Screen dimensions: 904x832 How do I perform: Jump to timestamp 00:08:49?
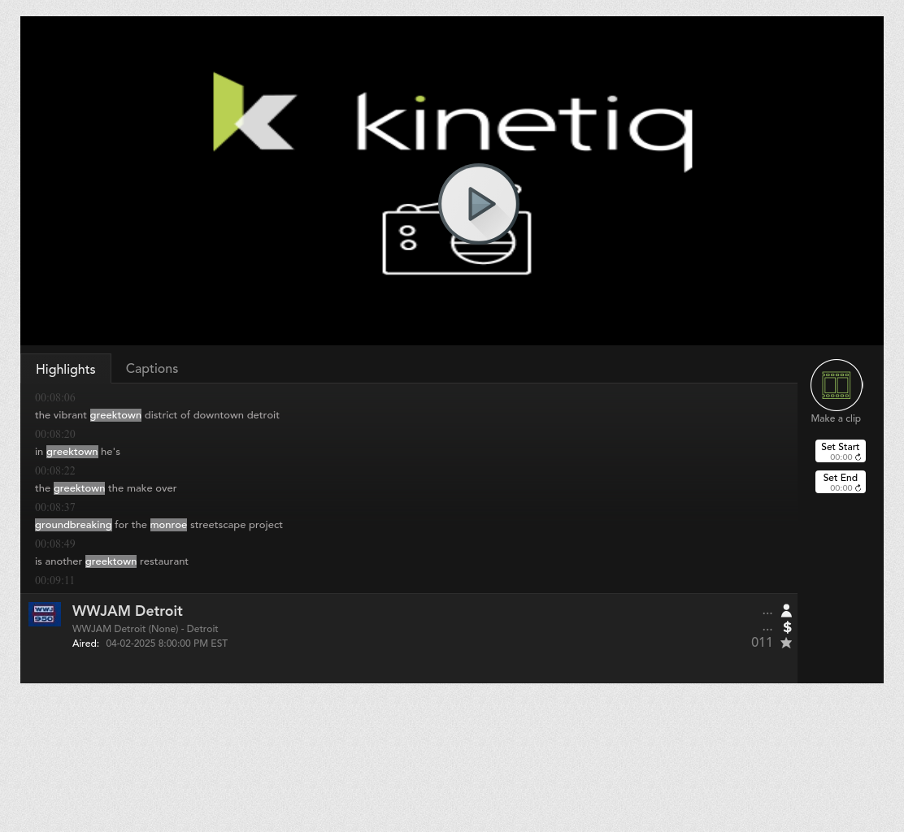point(54,544)
